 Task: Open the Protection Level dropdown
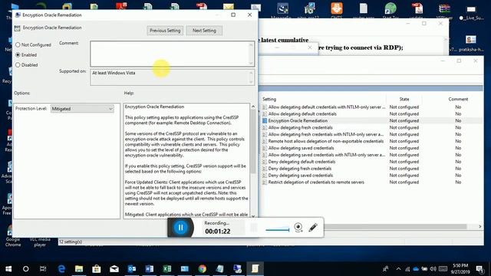click(82, 109)
